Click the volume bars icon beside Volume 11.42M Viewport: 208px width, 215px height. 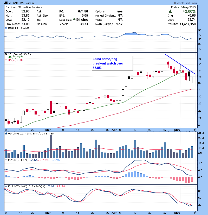point(6,133)
